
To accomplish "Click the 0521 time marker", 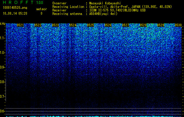I will click(x=20, y=25).
